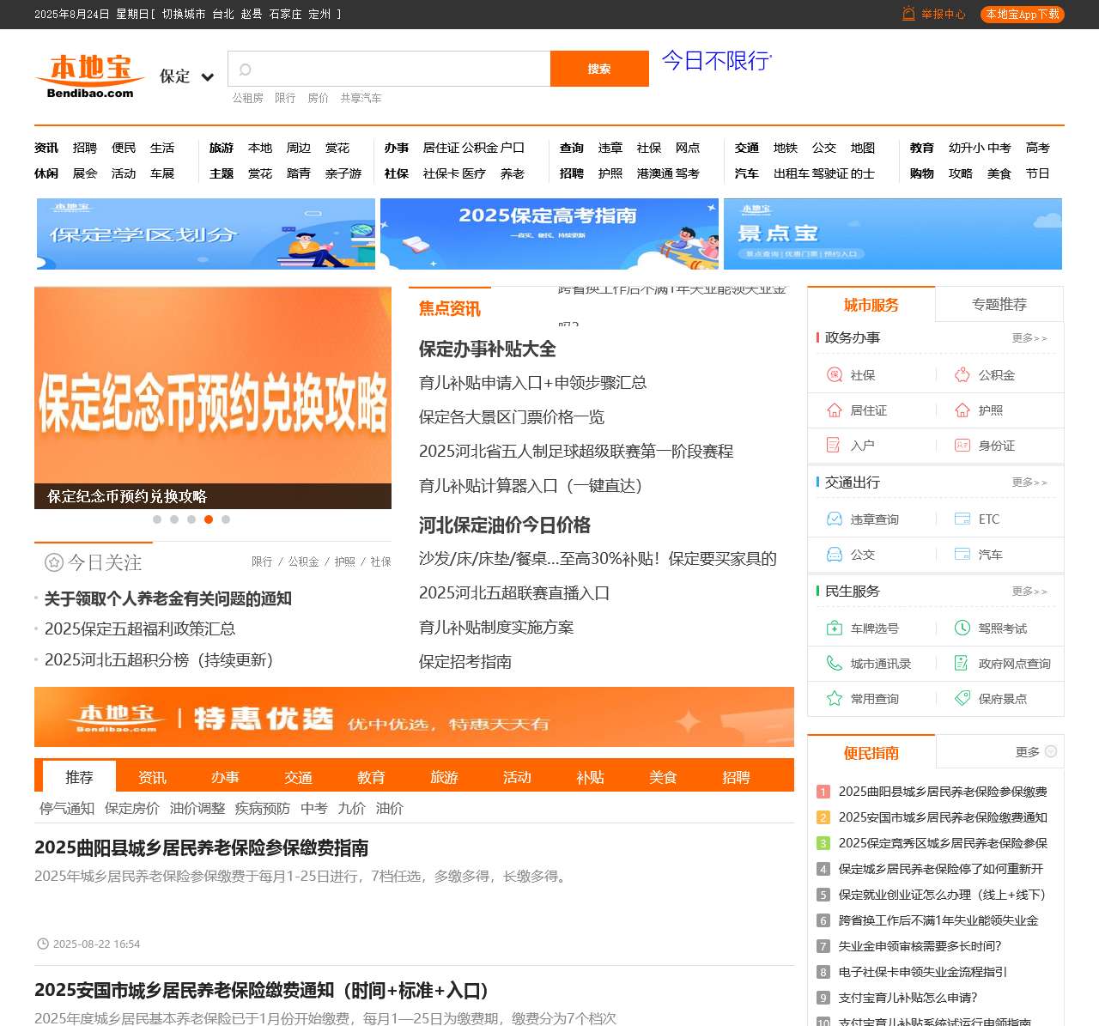Click the 居住证 house icon
This screenshot has width=1099, height=1026.
pyautogui.click(x=833, y=410)
